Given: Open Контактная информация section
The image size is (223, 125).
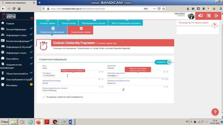Looking at the screenshot, I should pos(18,41).
